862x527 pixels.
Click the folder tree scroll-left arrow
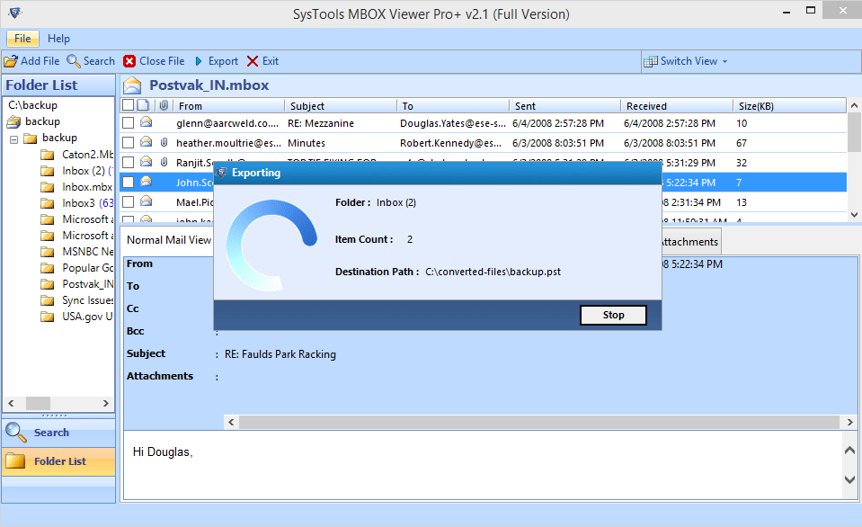pos(11,403)
